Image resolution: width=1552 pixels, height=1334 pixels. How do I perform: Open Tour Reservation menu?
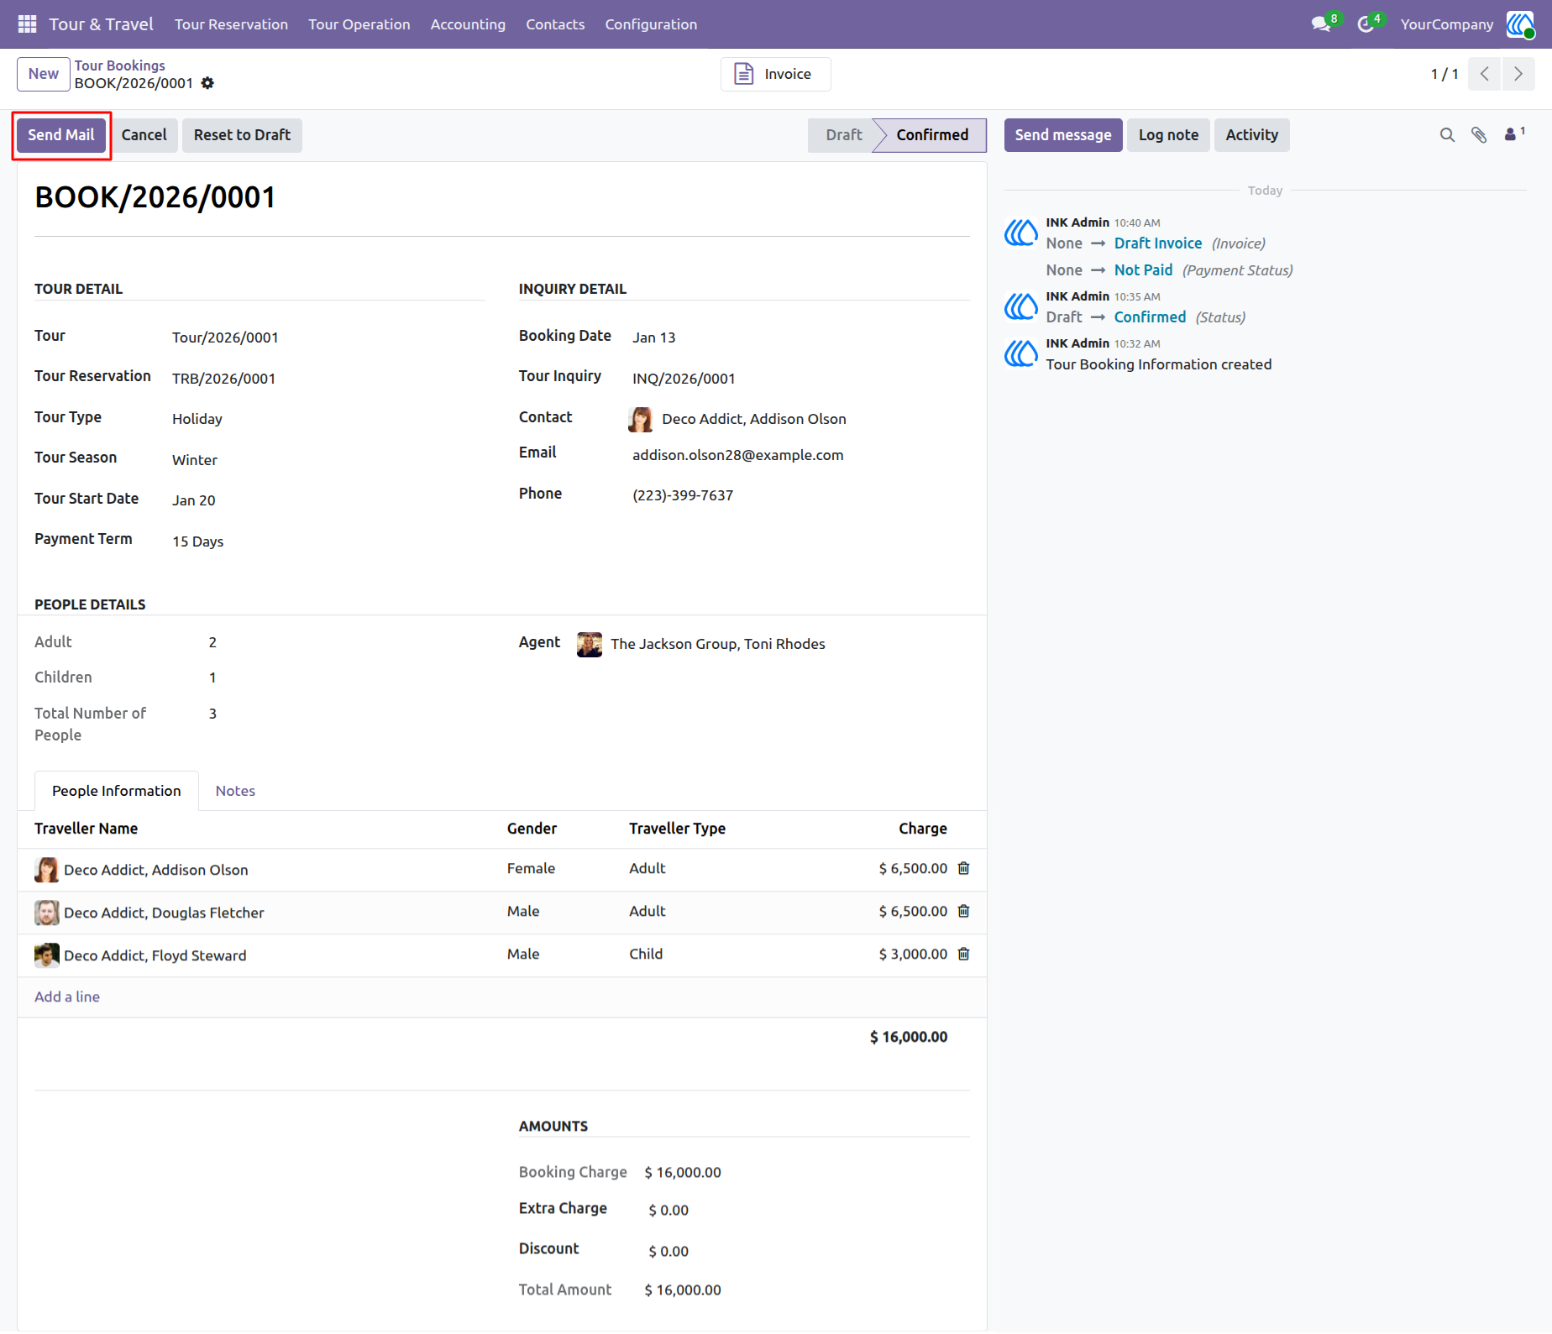[x=231, y=24]
